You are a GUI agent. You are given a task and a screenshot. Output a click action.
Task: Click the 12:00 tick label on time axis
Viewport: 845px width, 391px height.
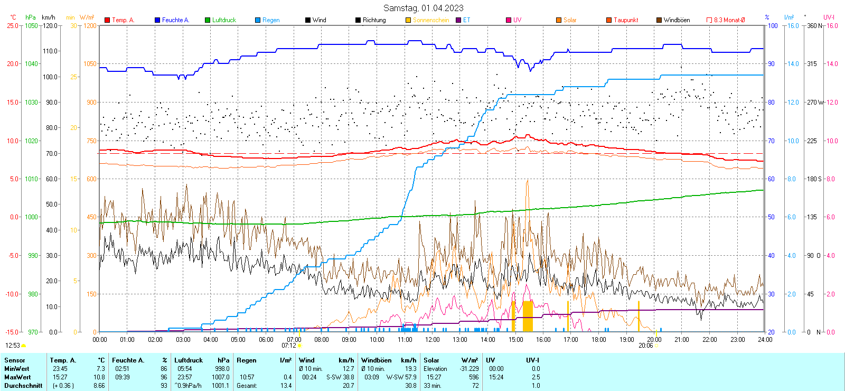(x=432, y=340)
